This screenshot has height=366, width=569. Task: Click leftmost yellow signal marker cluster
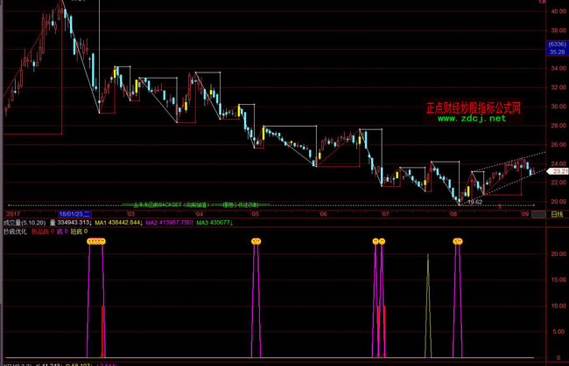coord(95,240)
